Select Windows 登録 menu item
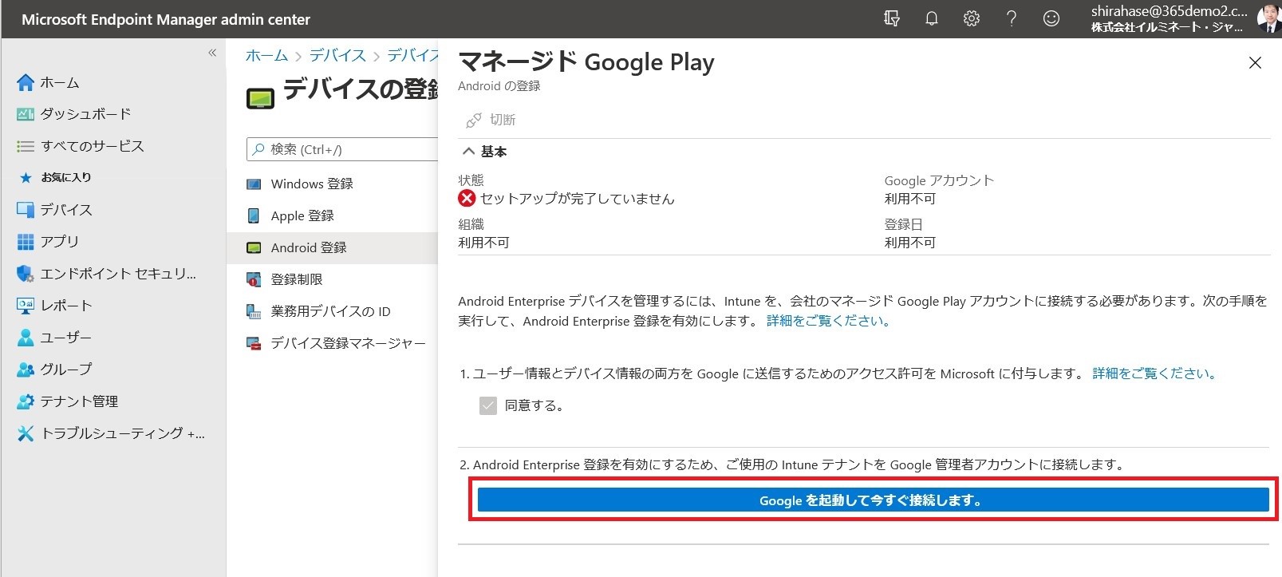The width and height of the screenshot is (1282, 577). pyautogui.click(x=312, y=184)
